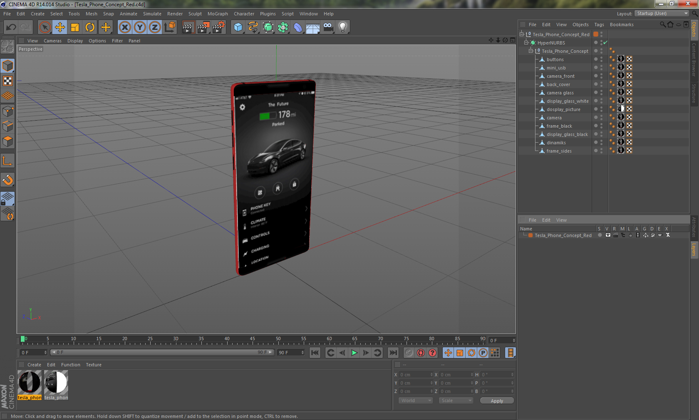Toggle X axis lock
The height and width of the screenshot is (420, 699).
[x=124, y=27]
